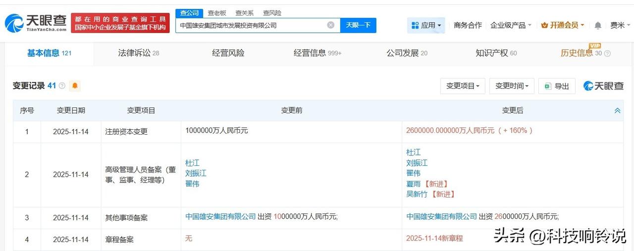Image resolution: width=634 pixels, height=251 pixels.
Task: Click 序号 column header
Action: [27, 110]
